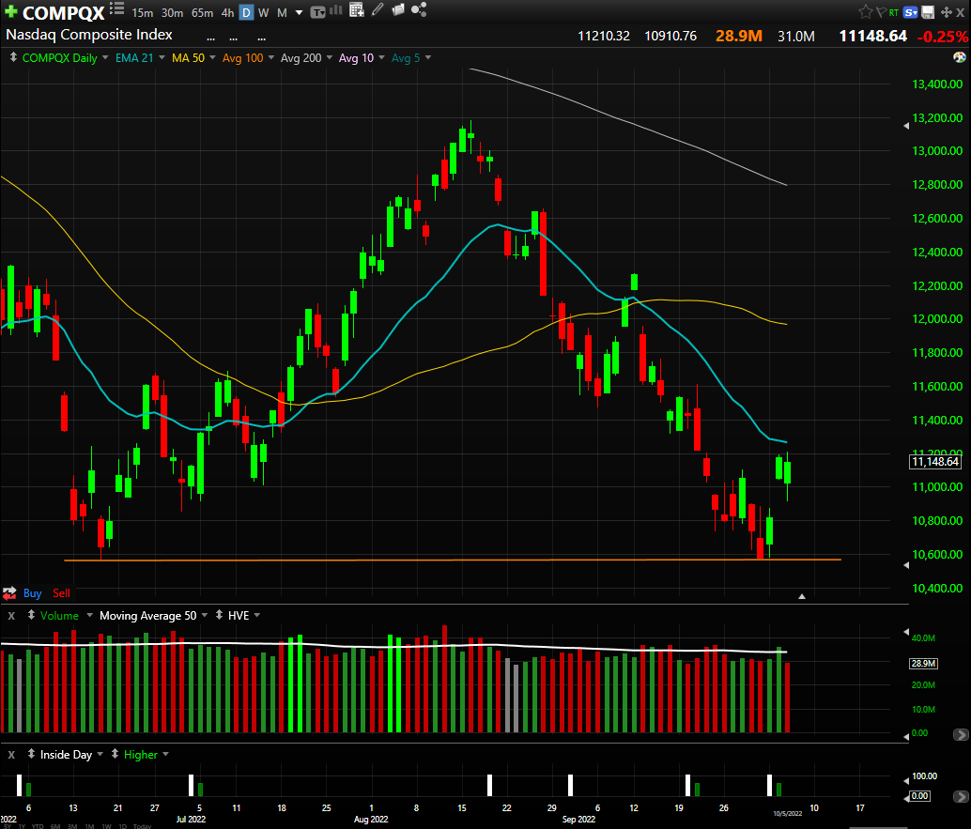Select the pencil drawing tool
Viewport: 971px width, 829px height.
(378, 9)
